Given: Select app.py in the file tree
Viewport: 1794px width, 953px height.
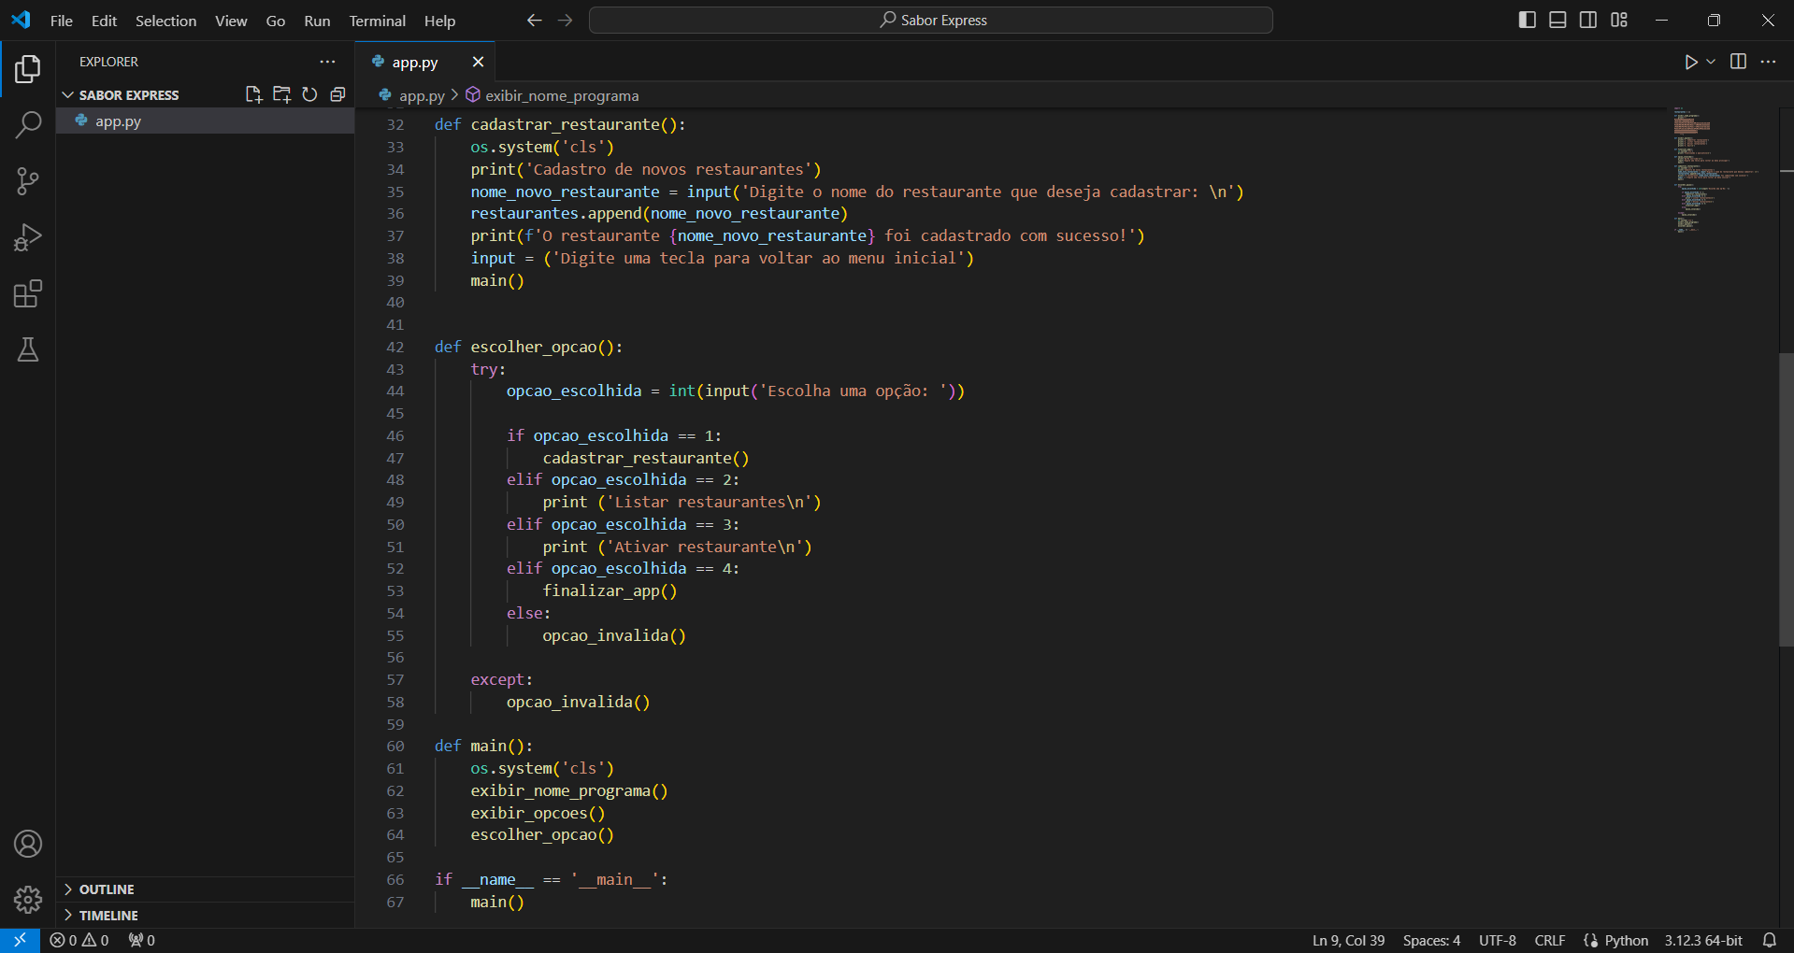Looking at the screenshot, I should coord(206,121).
